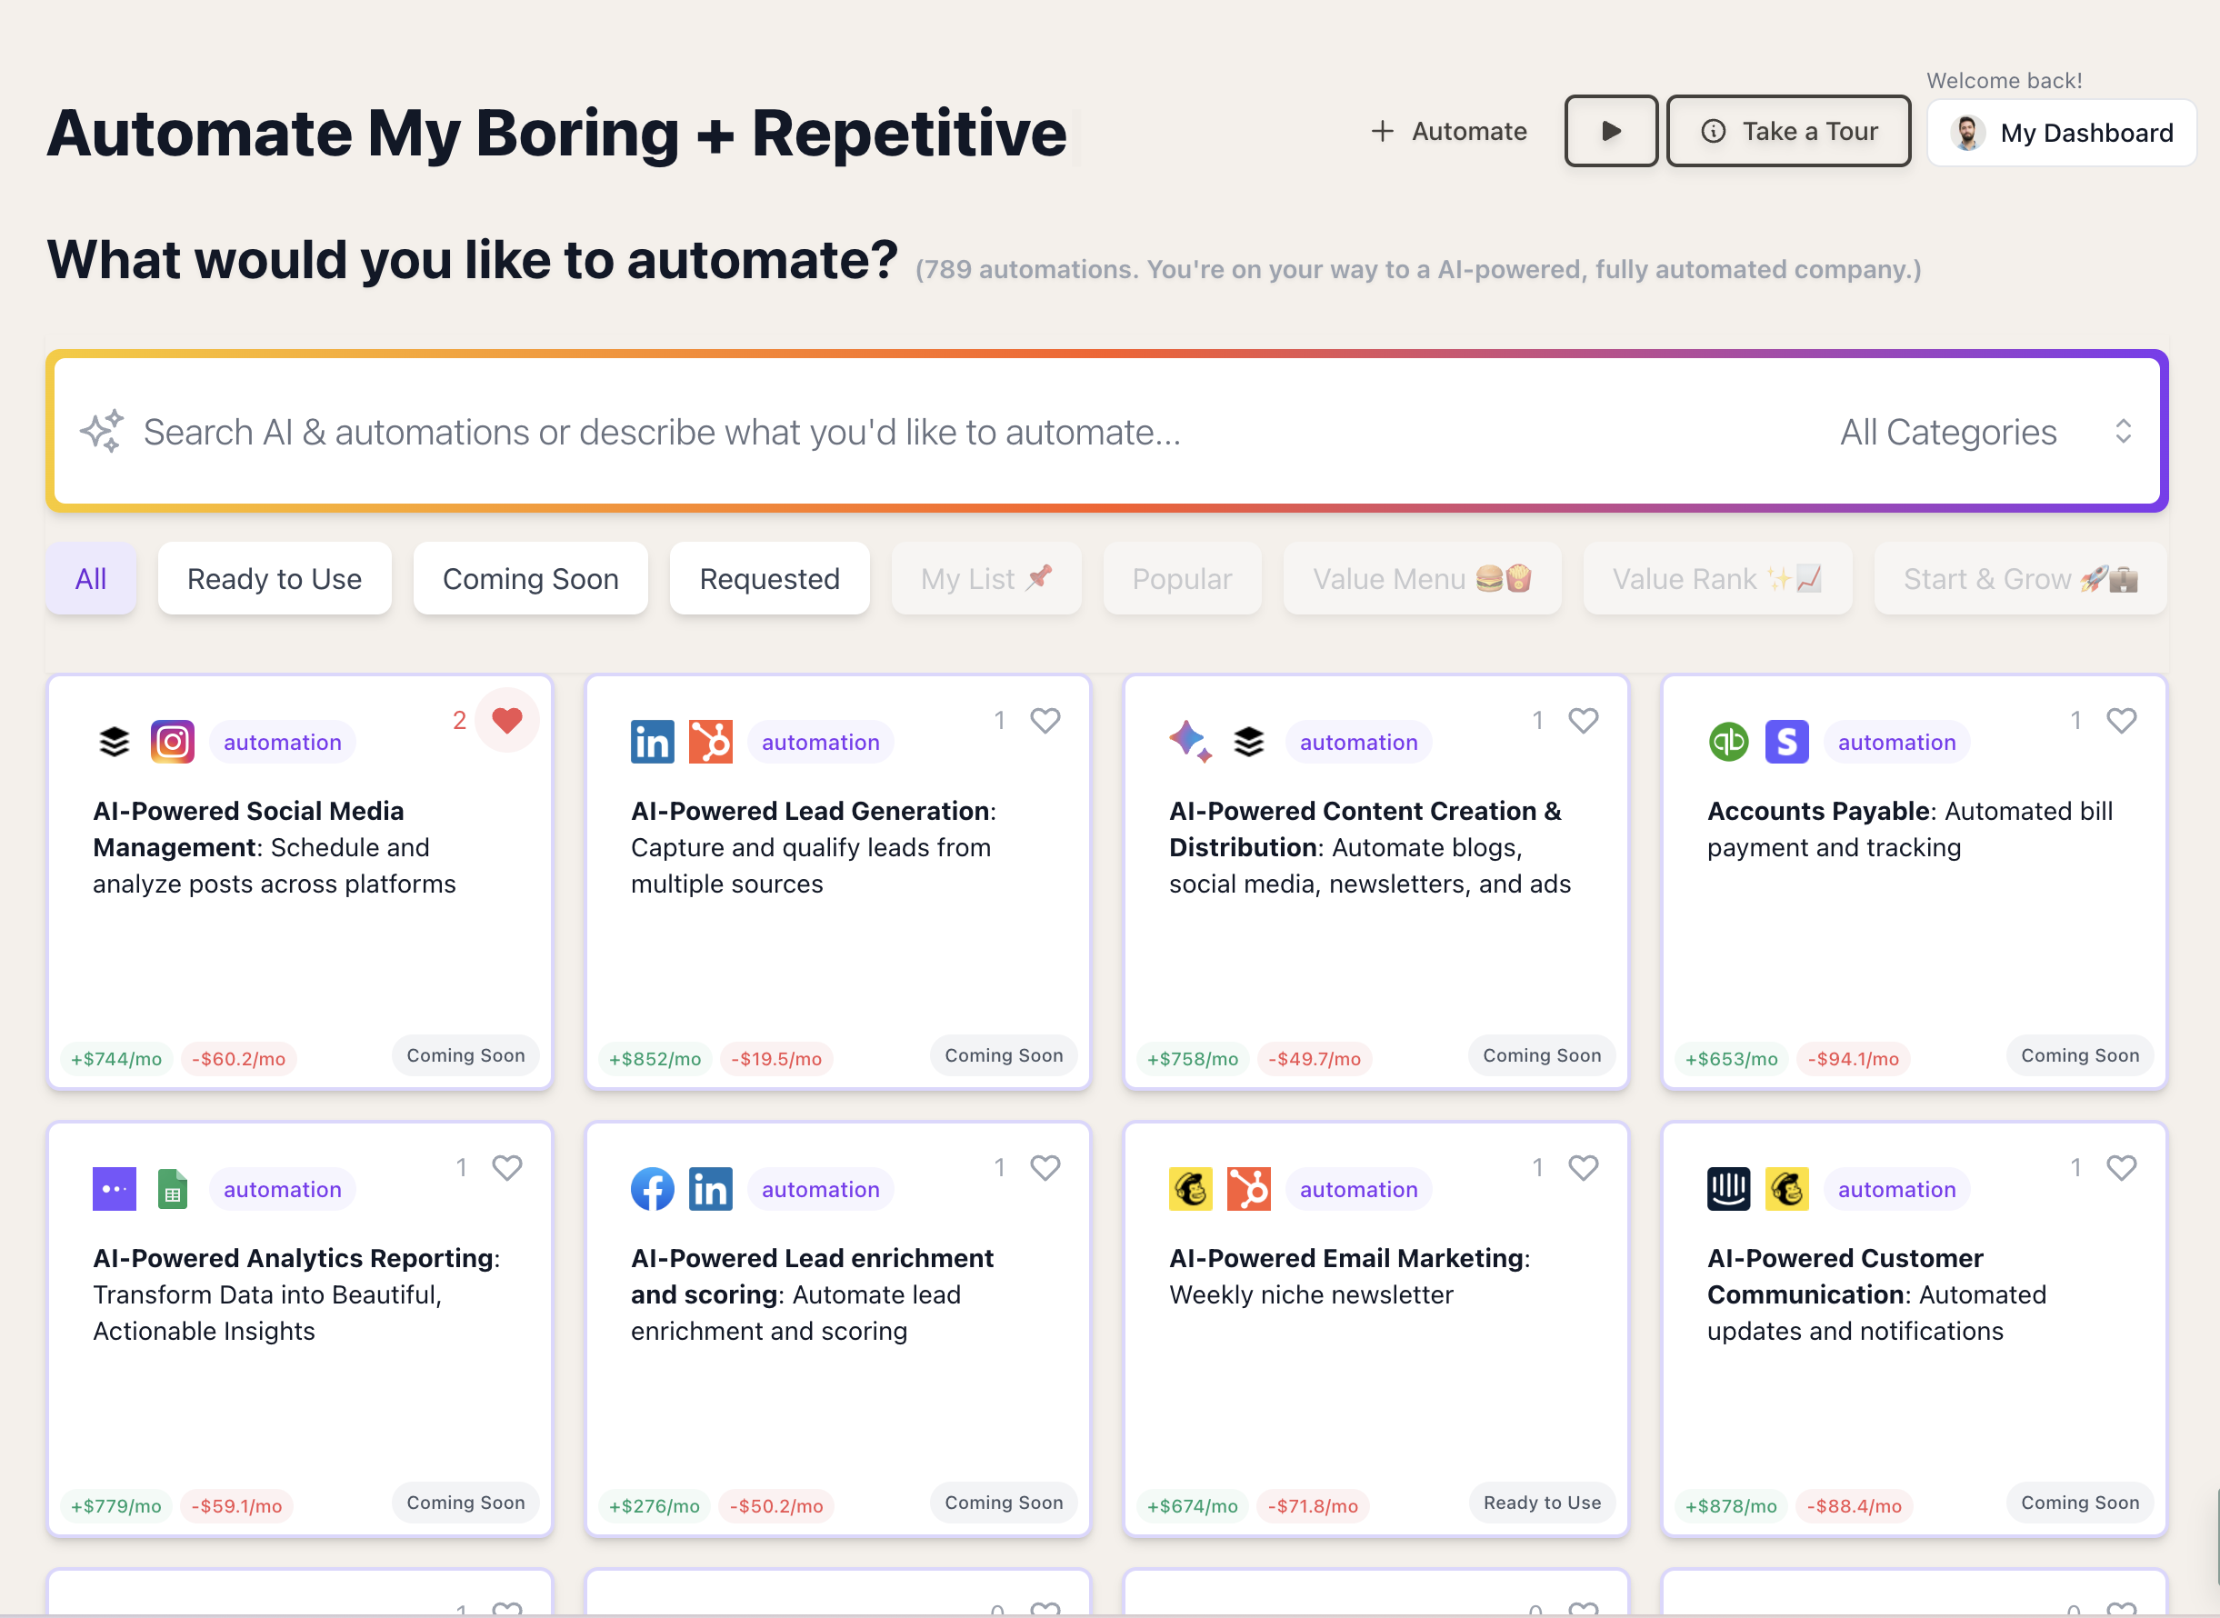Viewport: 2220px width, 1618px height.
Task: Click the Instagram icon on Social Media card
Action: (x=173, y=742)
